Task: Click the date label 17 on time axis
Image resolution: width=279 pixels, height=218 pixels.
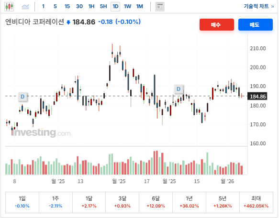Action: [147, 181]
